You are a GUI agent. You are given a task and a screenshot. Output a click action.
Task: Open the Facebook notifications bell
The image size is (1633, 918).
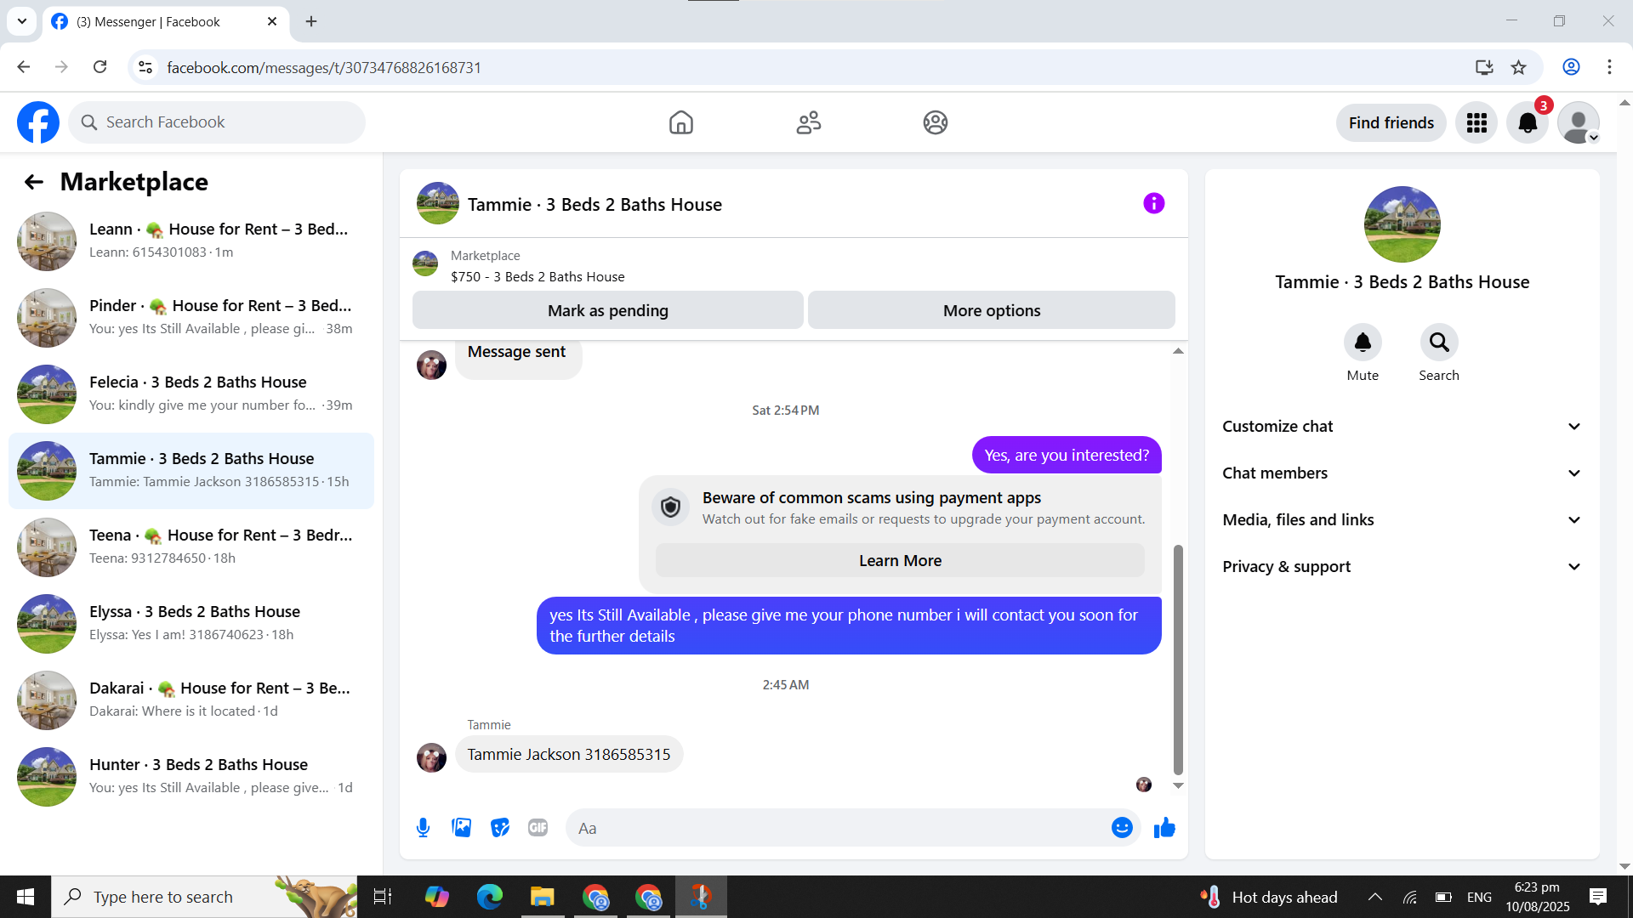1528,123
